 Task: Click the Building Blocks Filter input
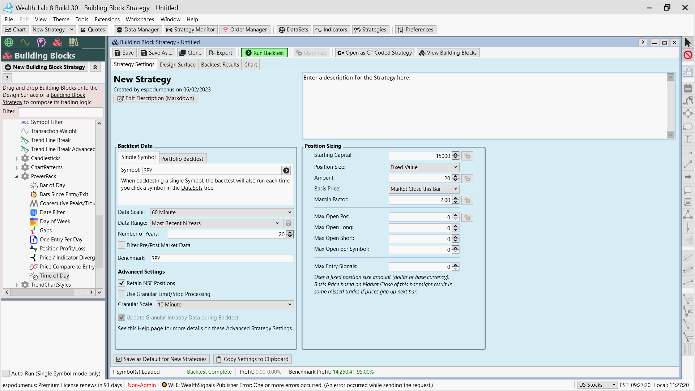[61, 112]
